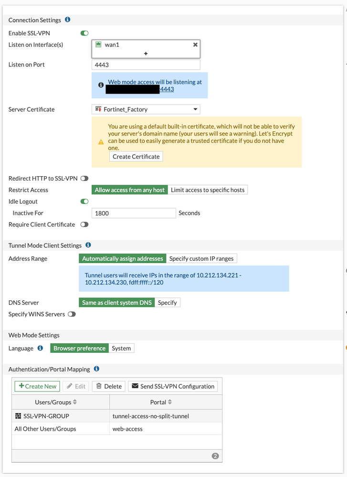Disable the Enable SSL-VPN toggle
The width and height of the screenshot is (347, 477).
[x=84, y=33]
